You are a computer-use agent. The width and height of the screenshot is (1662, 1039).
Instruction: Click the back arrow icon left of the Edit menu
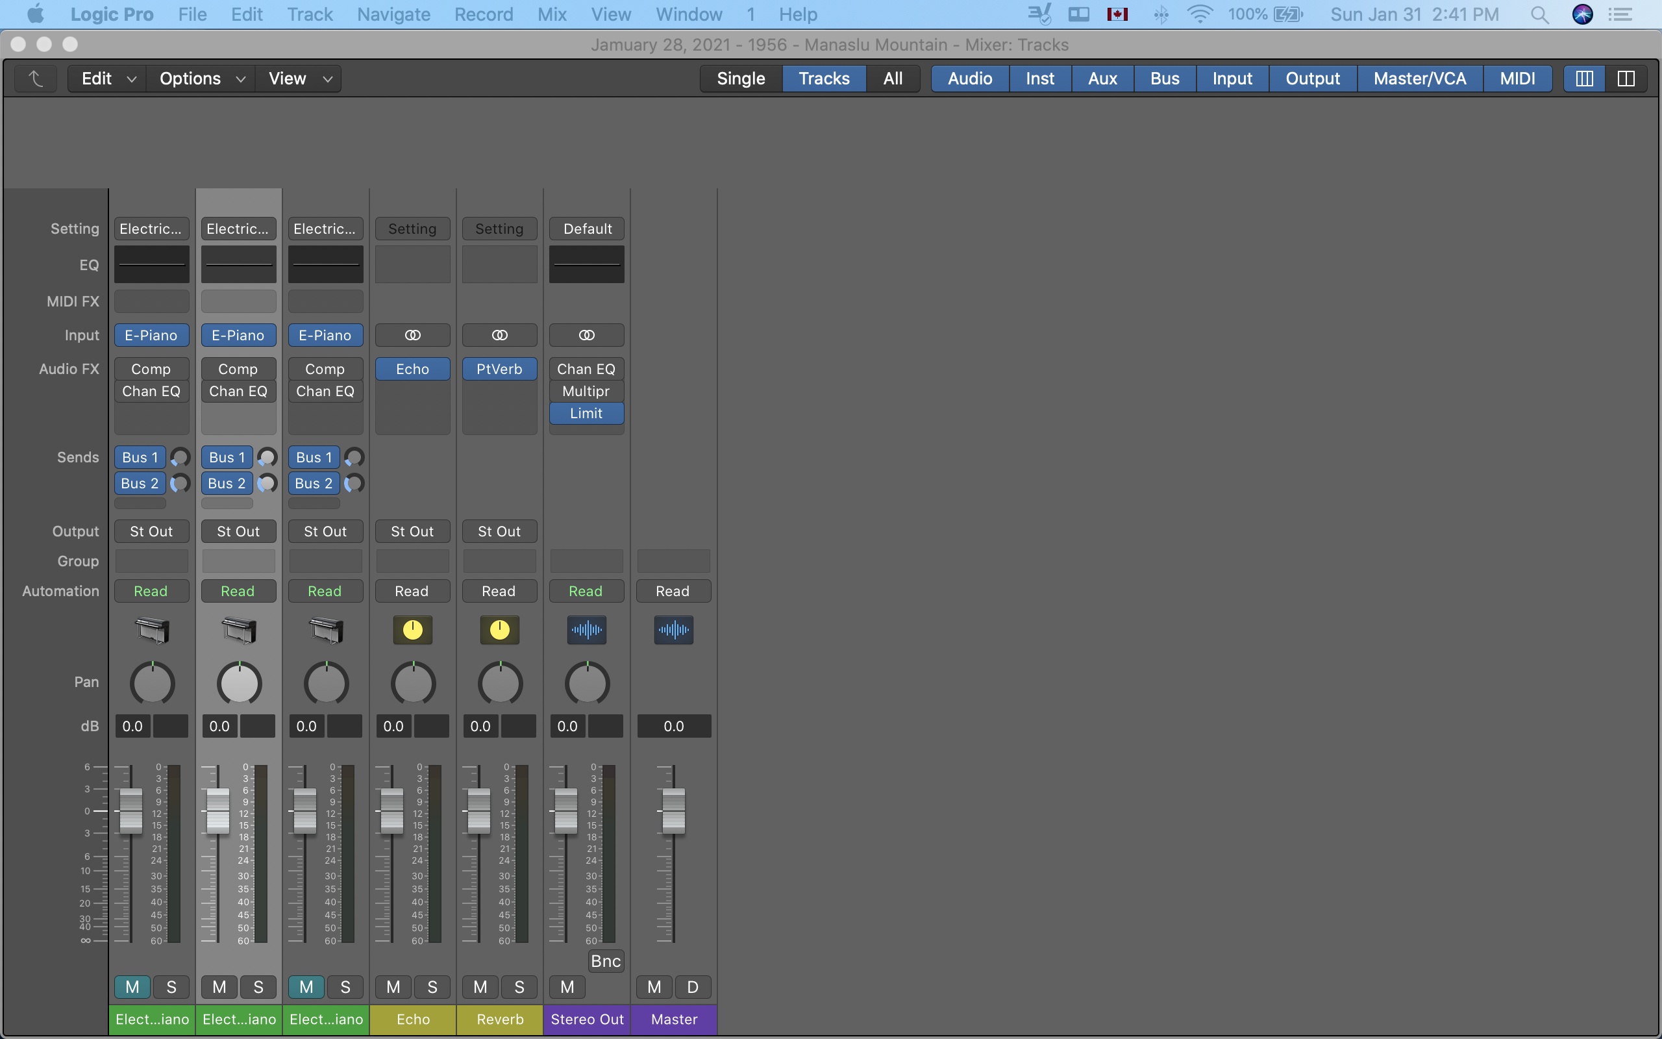point(36,79)
